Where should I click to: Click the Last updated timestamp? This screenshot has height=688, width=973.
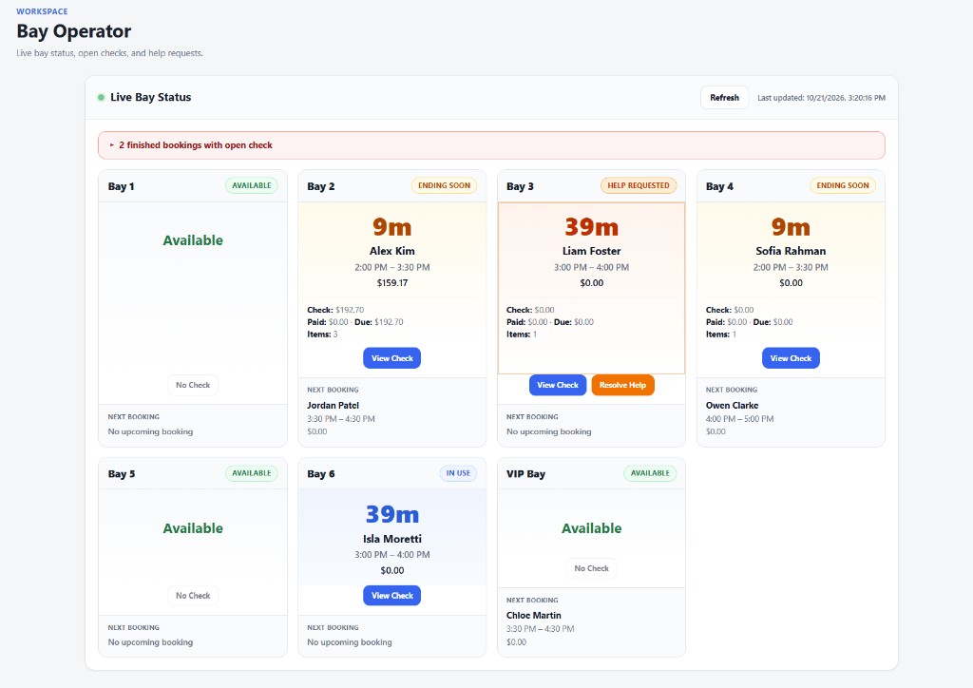[x=821, y=98]
